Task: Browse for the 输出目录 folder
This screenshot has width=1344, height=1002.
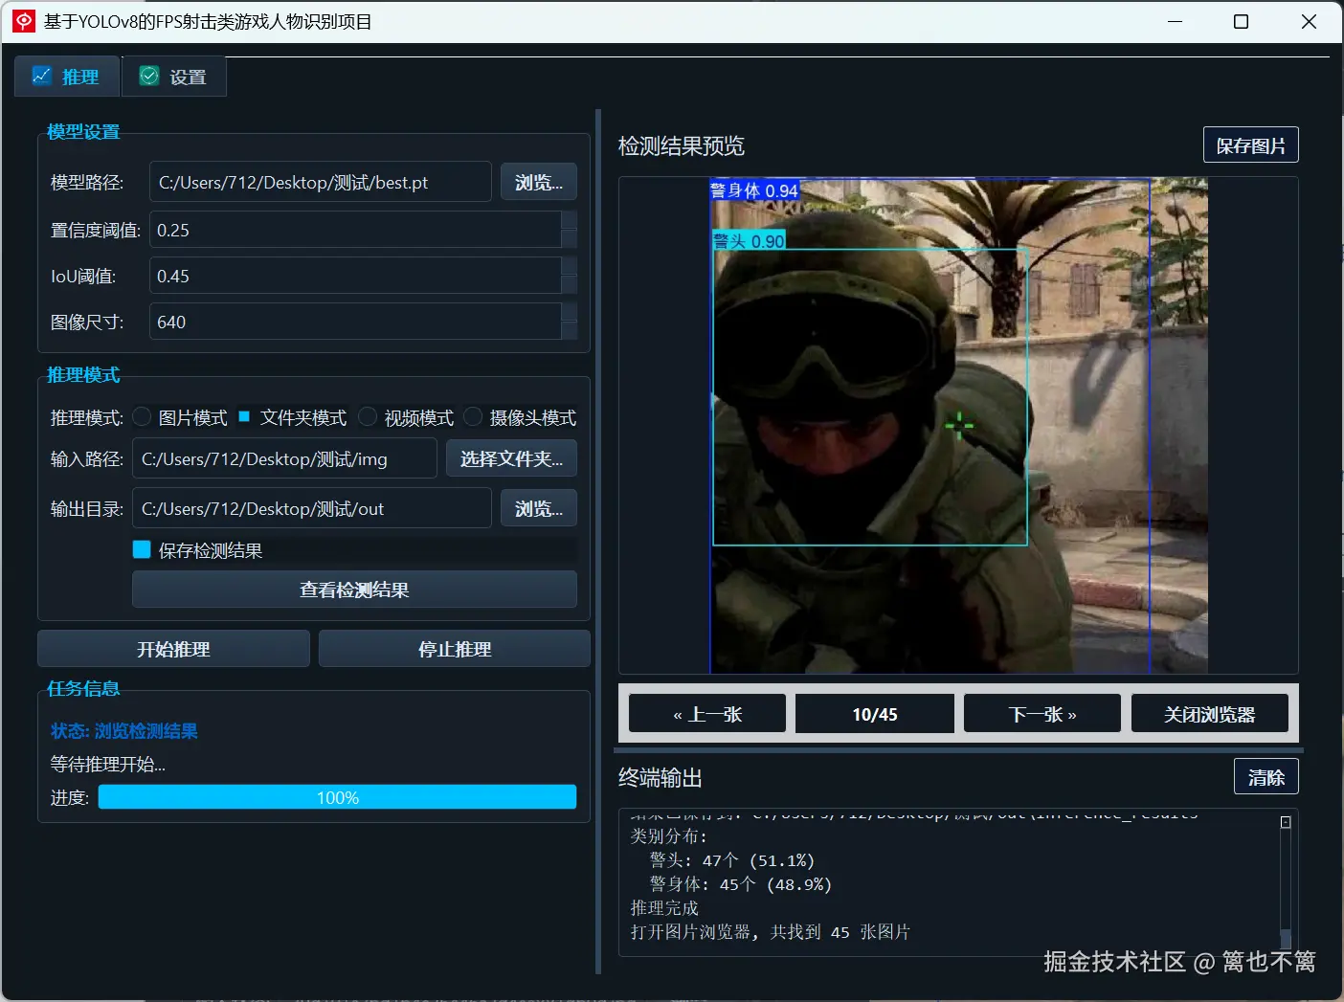Action: [x=539, y=508]
